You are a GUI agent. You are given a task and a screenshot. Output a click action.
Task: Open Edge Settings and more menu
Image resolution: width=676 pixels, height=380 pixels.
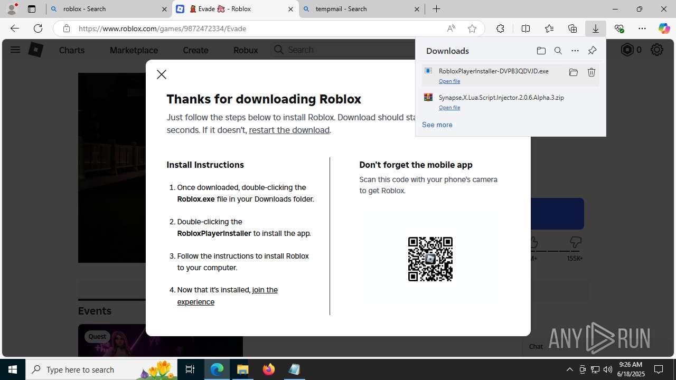coord(642,28)
